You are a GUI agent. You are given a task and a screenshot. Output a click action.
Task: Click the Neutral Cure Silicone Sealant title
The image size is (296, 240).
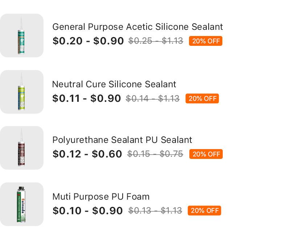(x=114, y=84)
